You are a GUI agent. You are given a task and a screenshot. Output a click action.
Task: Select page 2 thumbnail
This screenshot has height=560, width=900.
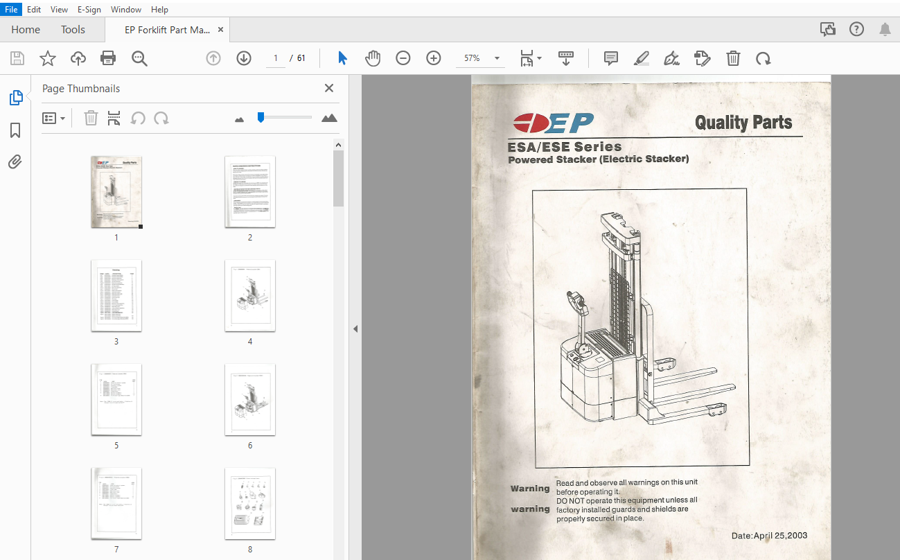pos(250,192)
